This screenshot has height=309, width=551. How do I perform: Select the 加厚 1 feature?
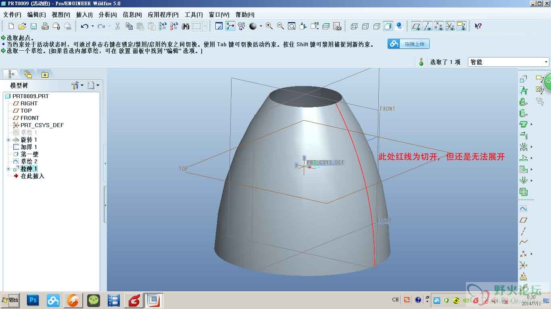coord(29,147)
